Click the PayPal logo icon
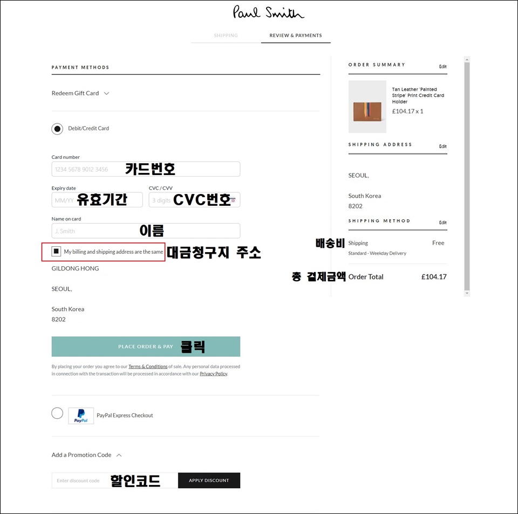Viewport: 518px width, 514px height. [81, 415]
